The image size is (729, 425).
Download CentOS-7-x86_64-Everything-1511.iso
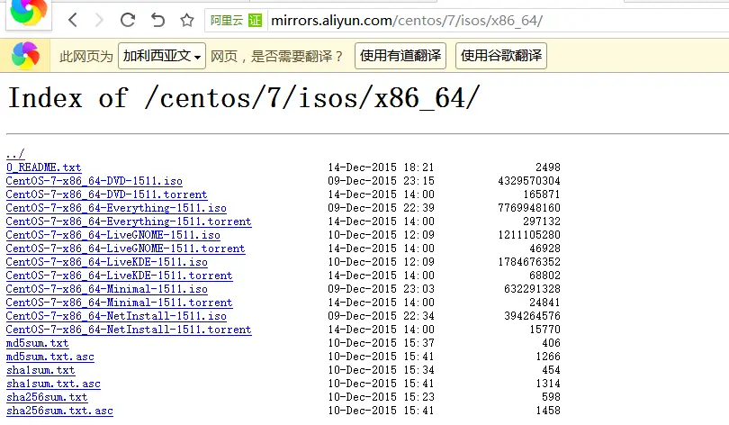coord(116,208)
